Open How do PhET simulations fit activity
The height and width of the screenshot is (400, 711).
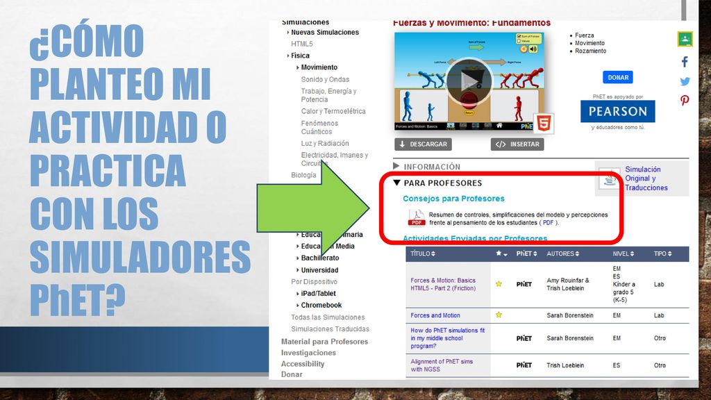[448, 338]
